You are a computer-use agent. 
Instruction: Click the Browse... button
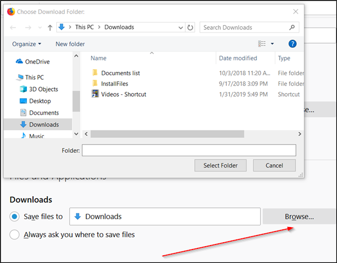(299, 216)
